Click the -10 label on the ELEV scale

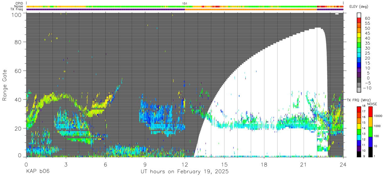(x=367, y=88)
